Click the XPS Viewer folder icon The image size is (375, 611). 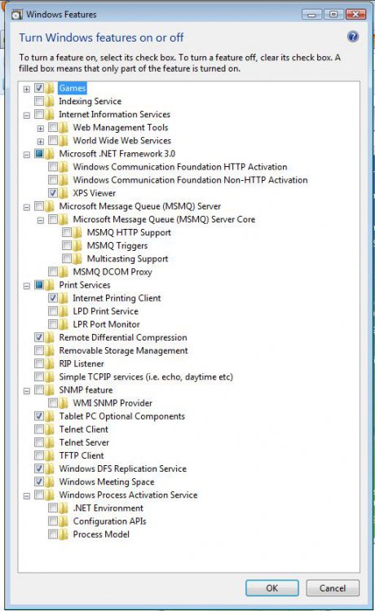click(x=64, y=193)
